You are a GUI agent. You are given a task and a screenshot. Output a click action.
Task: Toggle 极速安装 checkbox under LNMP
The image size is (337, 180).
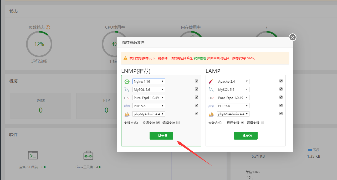pyautogui.click(x=158, y=123)
